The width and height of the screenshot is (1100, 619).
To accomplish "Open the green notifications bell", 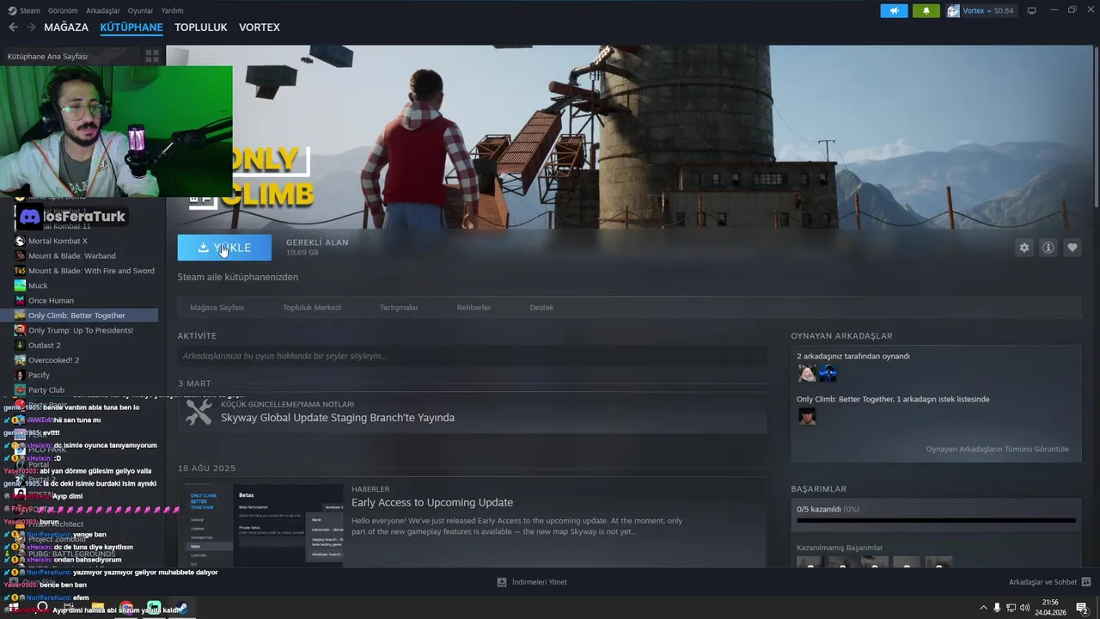I will tap(926, 11).
